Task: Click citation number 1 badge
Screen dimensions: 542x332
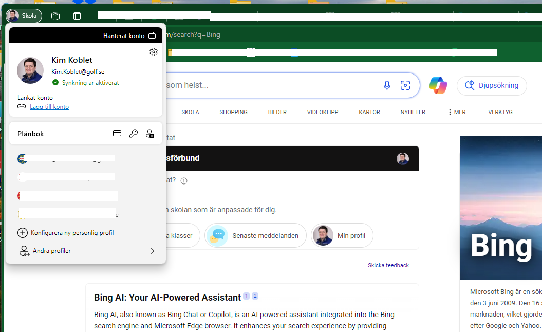Action: tap(247, 296)
